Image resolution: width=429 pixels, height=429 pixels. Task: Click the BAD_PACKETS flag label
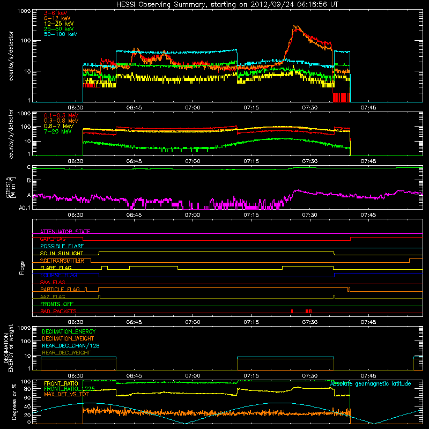[x=58, y=311]
